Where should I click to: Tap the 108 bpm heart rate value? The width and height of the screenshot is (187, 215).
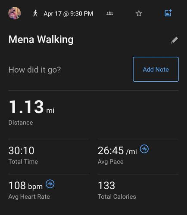[x=25, y=186]
